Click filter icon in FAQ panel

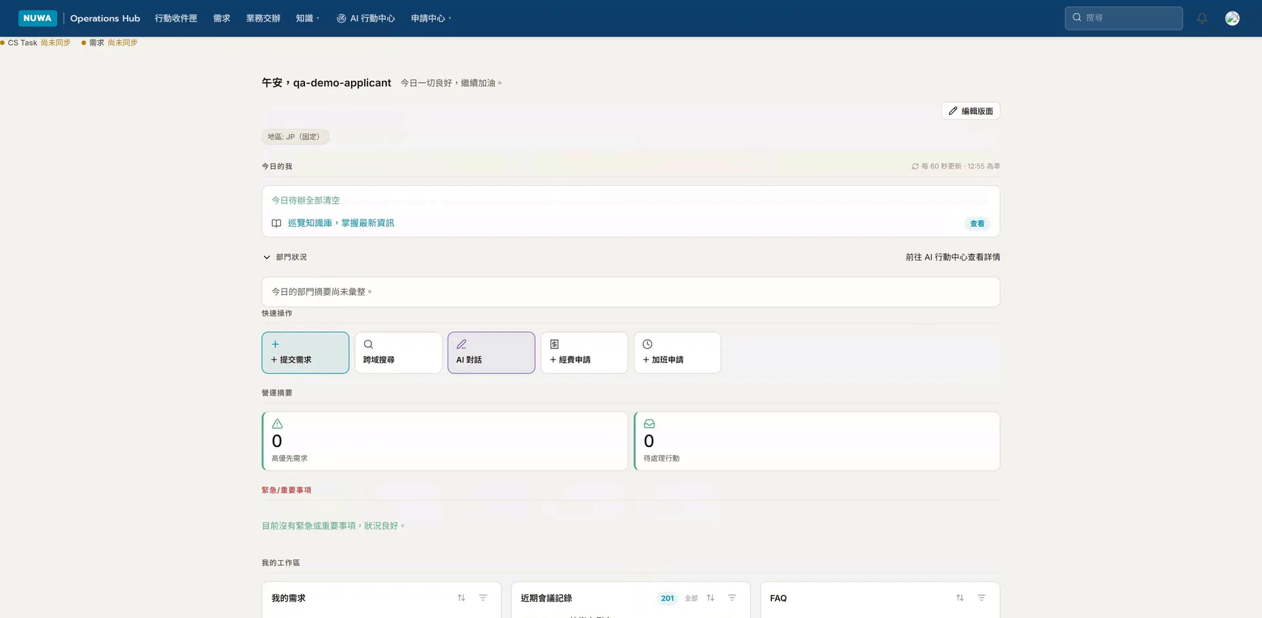pyautogui.click(x=981, y=598)
